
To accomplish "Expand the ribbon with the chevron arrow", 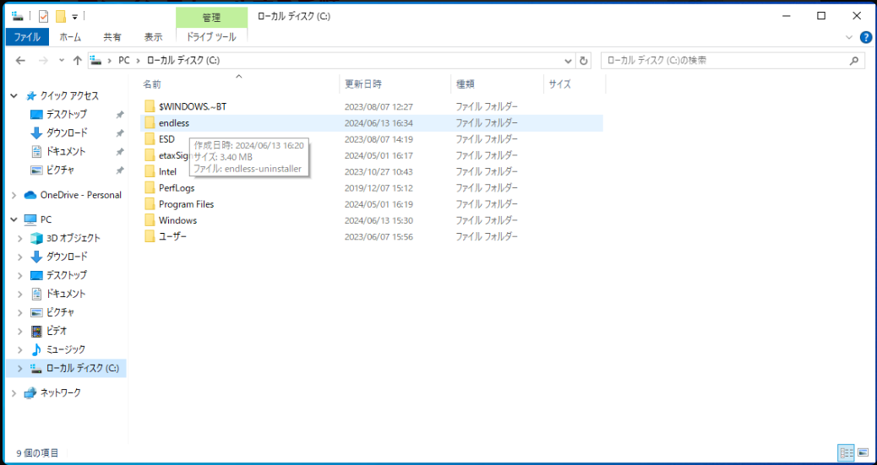I will [x=850, y=37].
